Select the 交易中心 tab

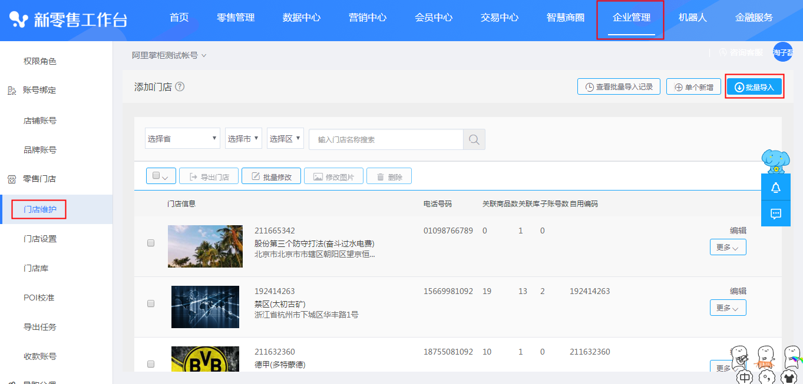pyautogui.click(x=500, y=18)
